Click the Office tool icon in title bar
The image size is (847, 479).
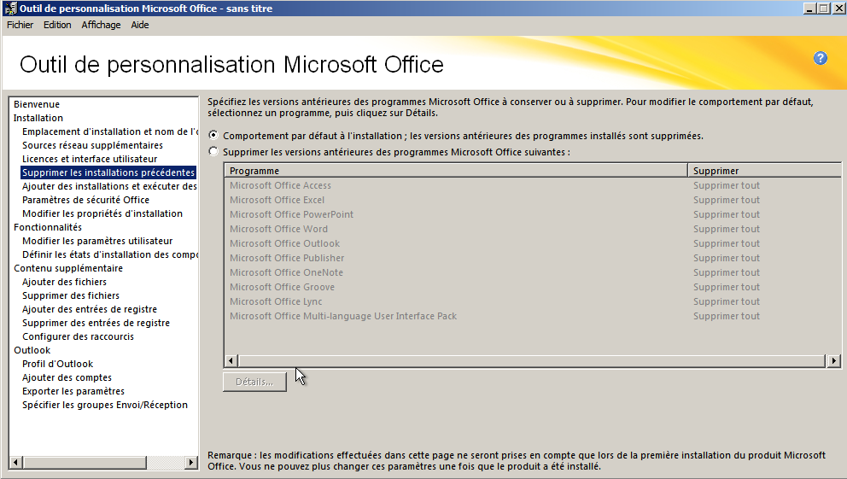[10, 8]
